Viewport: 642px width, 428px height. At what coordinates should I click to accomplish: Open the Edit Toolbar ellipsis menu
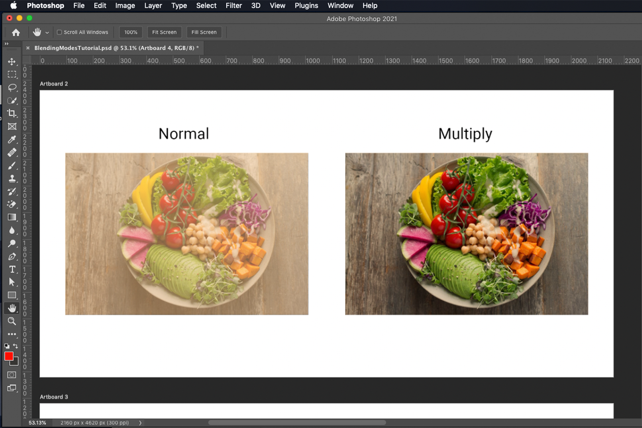click(12, 334)
